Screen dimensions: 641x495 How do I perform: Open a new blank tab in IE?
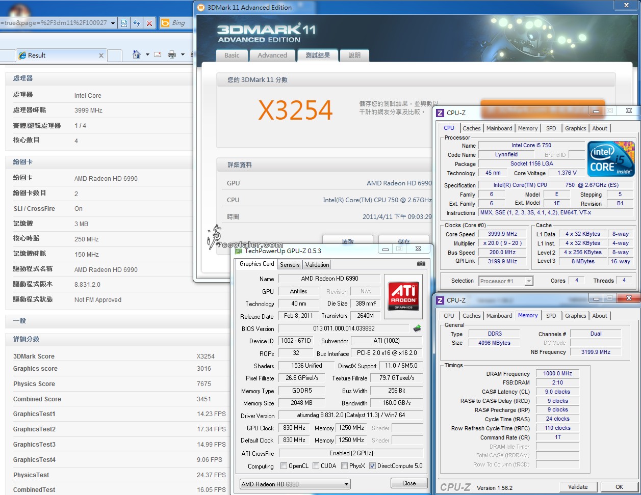[x=115, y=56]
